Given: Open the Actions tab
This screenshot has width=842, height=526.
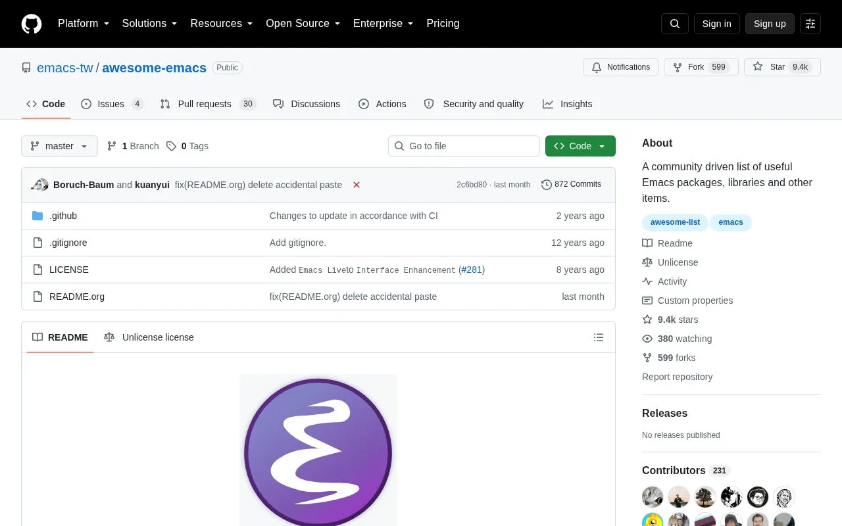Looking at the screenshot, I should (x=382, y=104).
